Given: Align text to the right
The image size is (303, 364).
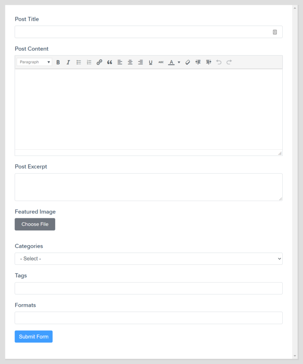Looking at the screenshot, I should coord(140,62).
